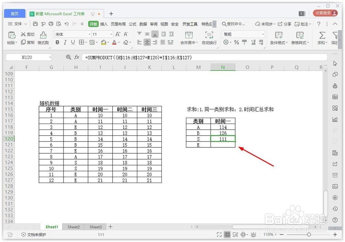This screenshot has width=345, height=242.
Task: Click the magnifier icon beside fx
Action: [68, 57]
